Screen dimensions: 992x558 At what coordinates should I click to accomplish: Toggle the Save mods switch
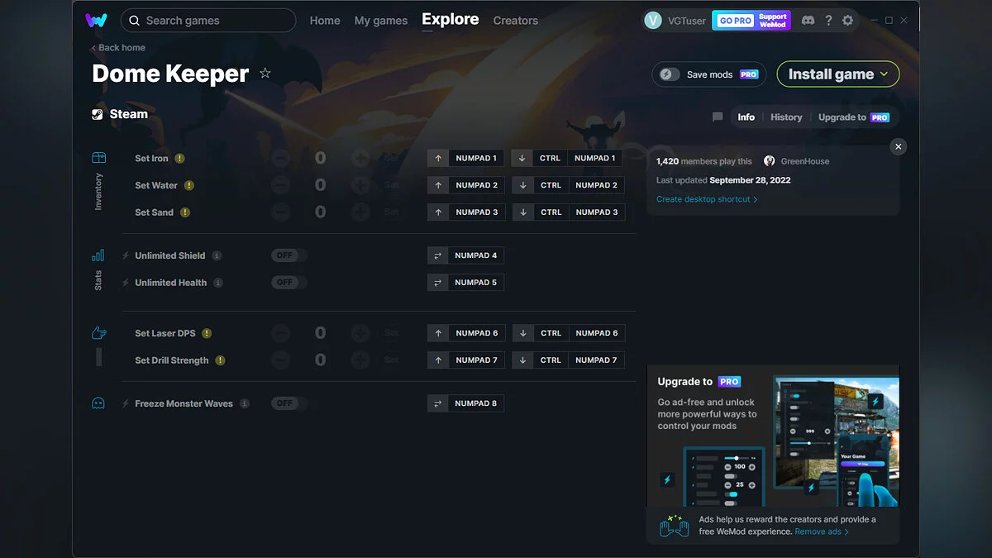670,74
